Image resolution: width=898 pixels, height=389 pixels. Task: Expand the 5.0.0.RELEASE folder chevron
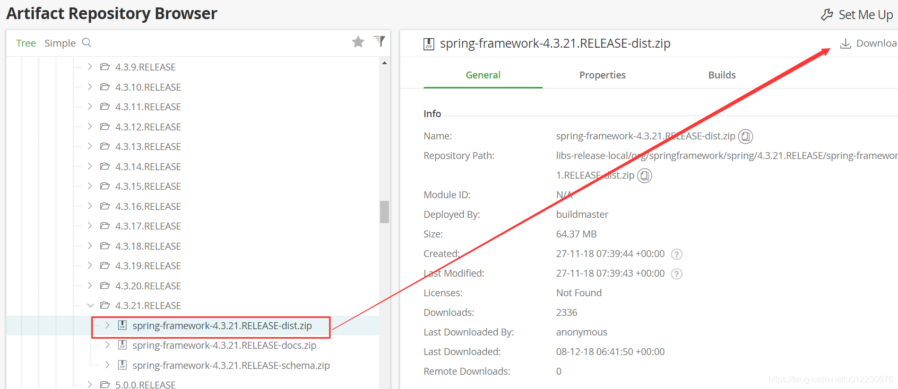pyautogui.click(x=90, y=384)
